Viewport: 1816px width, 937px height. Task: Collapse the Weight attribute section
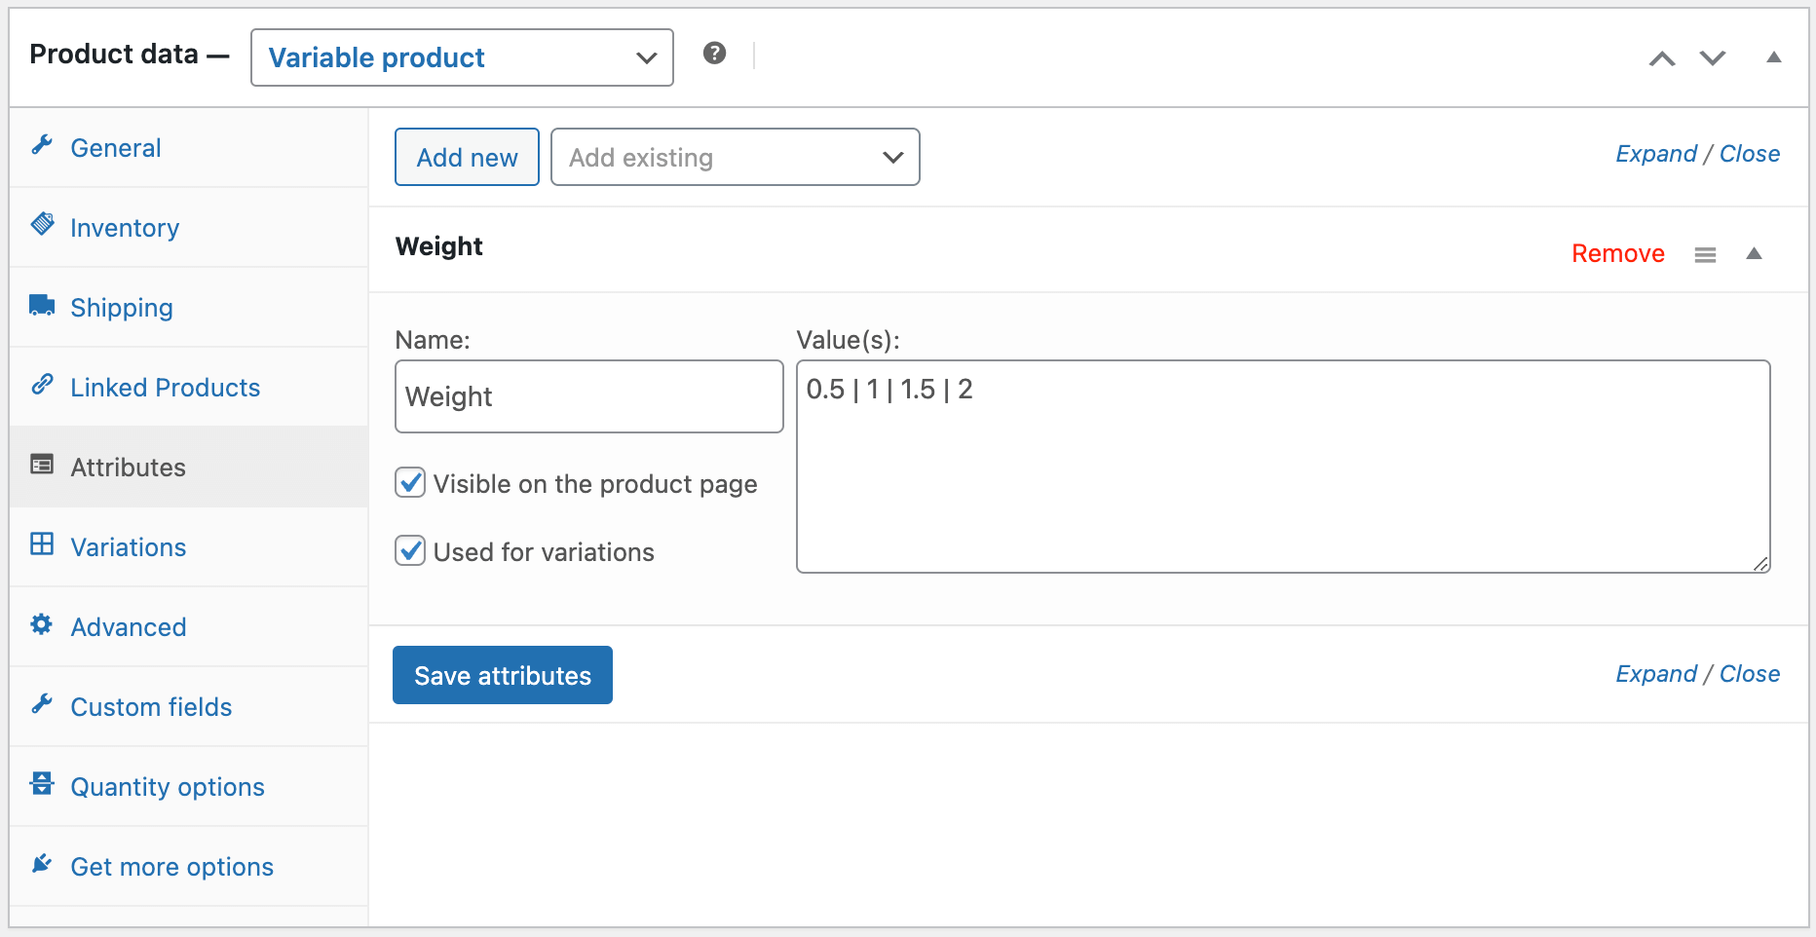1754,254
